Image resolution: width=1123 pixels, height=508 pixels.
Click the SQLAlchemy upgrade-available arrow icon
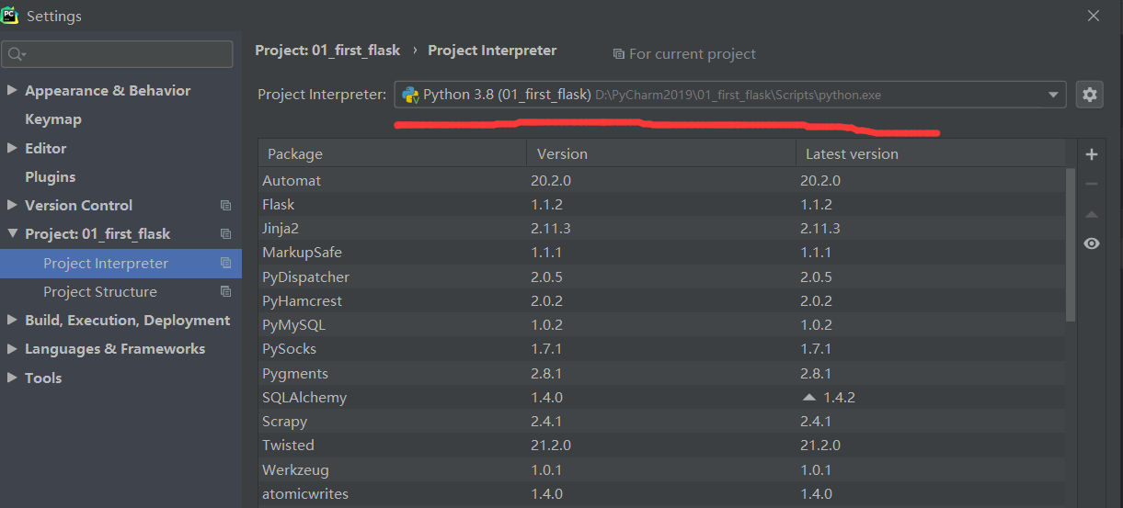808,398
